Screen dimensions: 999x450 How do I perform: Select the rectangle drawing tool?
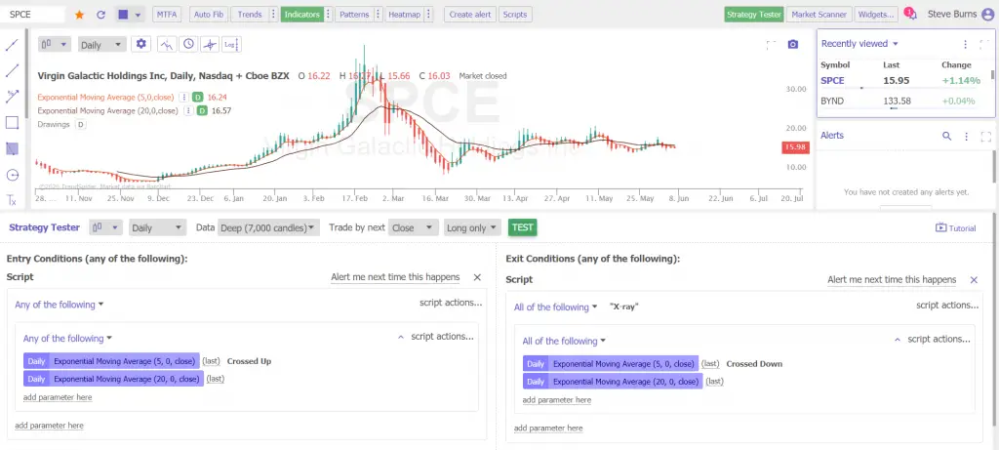pos(12,122)
